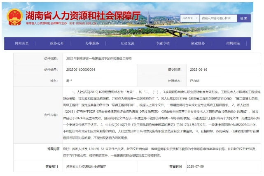Screen dimensions: 264x176
Task: Select 办事服务 in the navigation bar
Action: click(92, 43)
